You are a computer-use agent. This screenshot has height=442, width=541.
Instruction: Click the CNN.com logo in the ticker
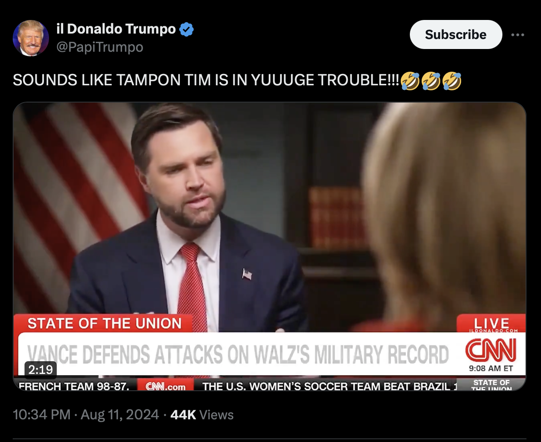pyautogui.click(x=166, y=386)
